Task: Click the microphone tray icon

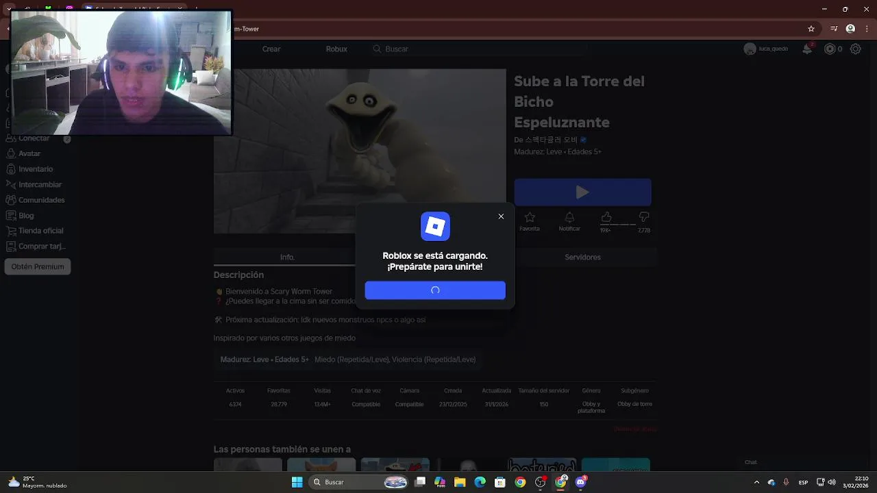Action: (x=786, y=482)
